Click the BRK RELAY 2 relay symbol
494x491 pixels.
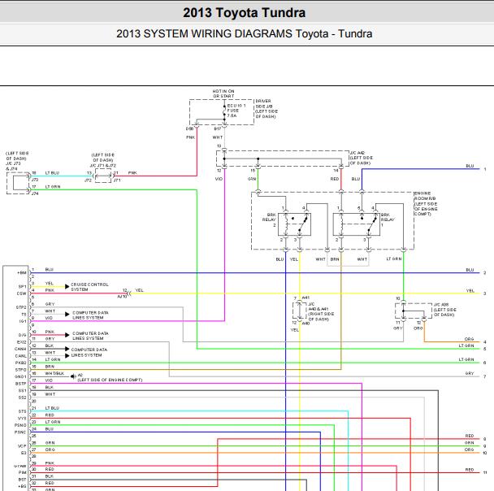pyautogui.click(x=294, y=224)
